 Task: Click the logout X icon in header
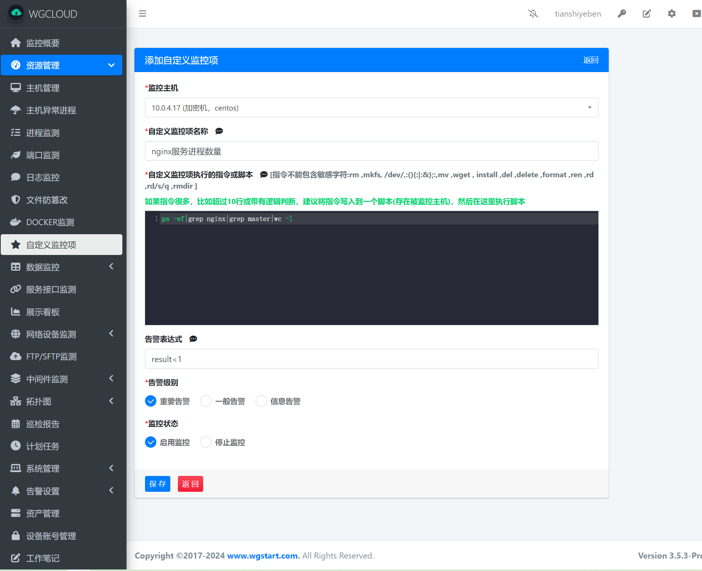[x=696, y=14]
